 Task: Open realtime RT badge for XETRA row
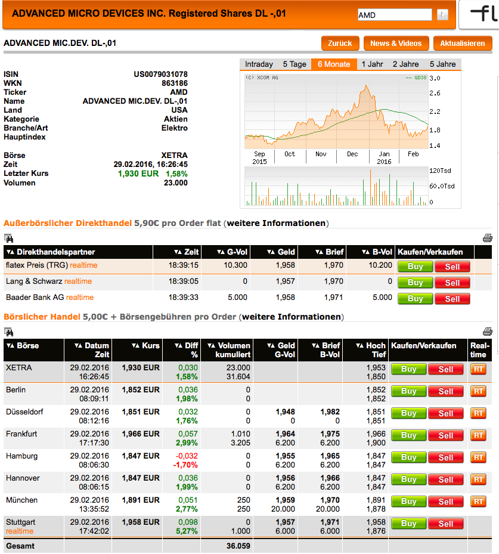(x=478, y=369)
